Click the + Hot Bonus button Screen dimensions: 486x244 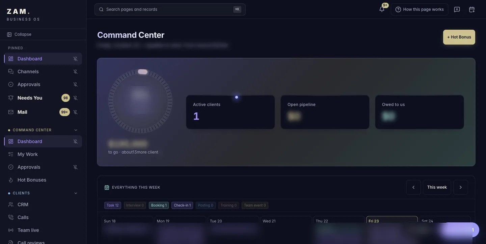tap(459, 37)
